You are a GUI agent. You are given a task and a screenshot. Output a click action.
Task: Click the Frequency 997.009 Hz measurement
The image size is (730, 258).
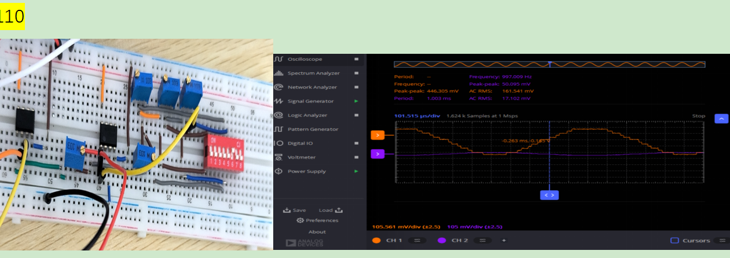(x=500, y=76)
